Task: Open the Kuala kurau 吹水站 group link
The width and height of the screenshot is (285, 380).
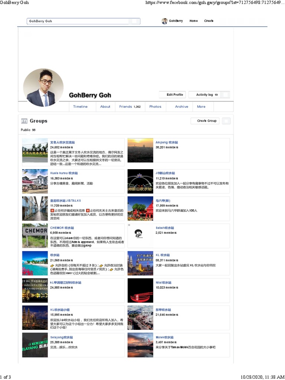Action: point(64,173)
